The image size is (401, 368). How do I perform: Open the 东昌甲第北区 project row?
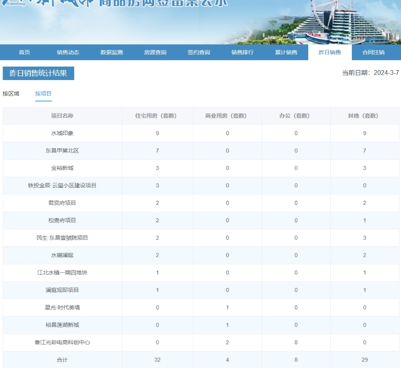(x=62, y=151)
